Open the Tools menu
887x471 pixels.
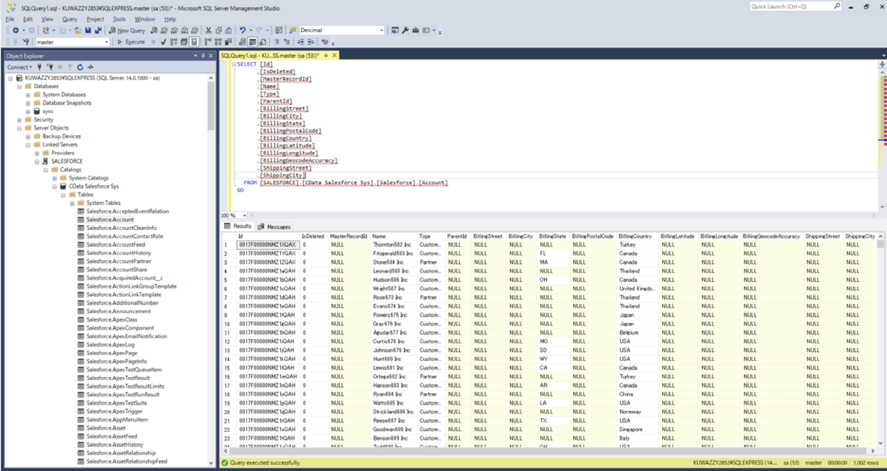(119, 18)
